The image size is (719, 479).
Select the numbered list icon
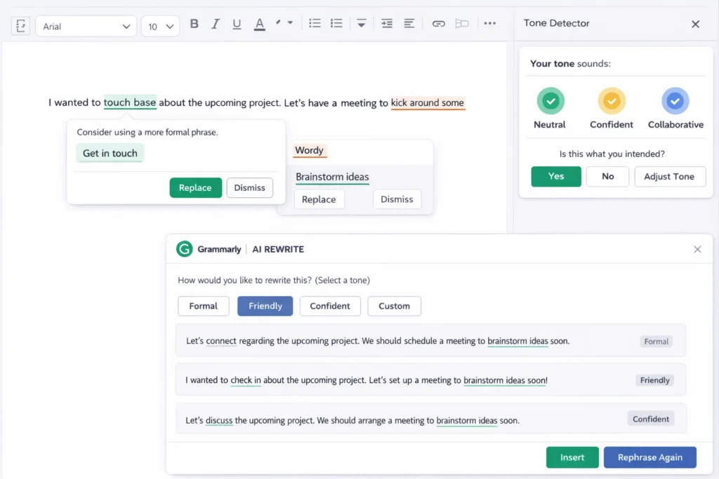tap(336, 23)
